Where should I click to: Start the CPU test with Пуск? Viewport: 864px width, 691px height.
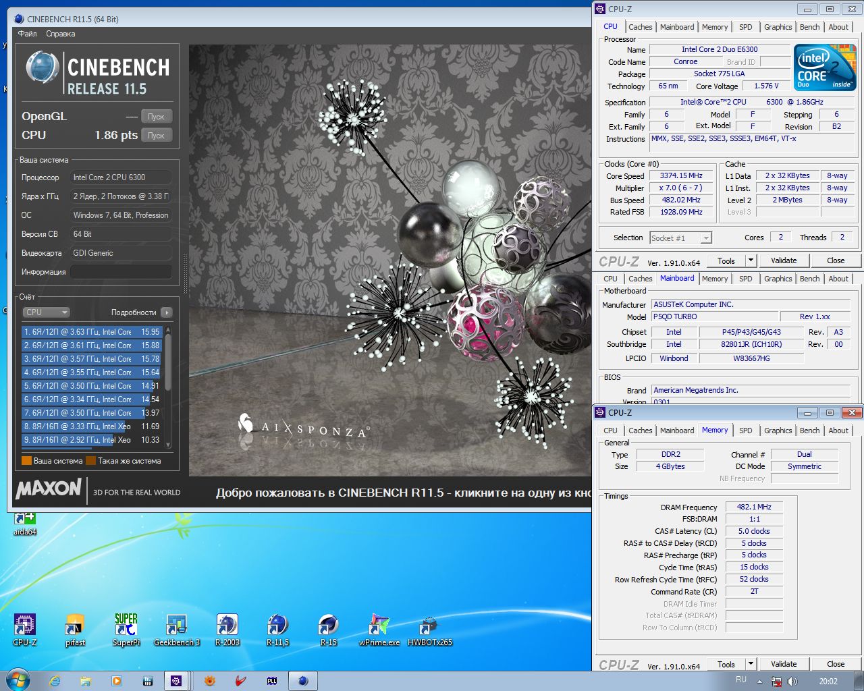tap(157, 135)
